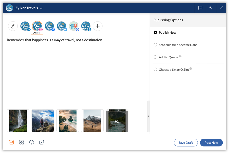Select the Zylker Travels channel with building badge
The image size is (229, 153).
(86, 26)
